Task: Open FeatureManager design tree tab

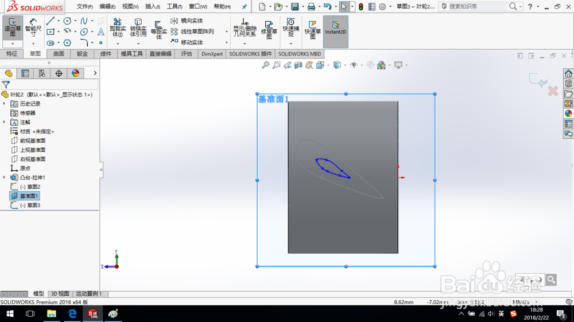Action: click(x=9, y=73)
